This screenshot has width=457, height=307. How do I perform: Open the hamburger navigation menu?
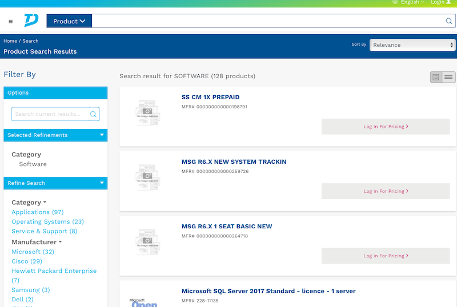click(10, 22)
